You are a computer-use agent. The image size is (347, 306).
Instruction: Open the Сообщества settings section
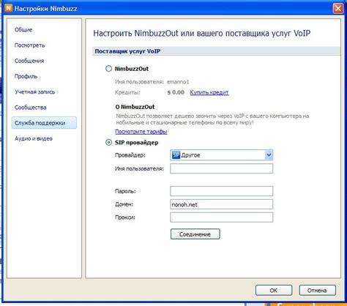pos(31,108)
